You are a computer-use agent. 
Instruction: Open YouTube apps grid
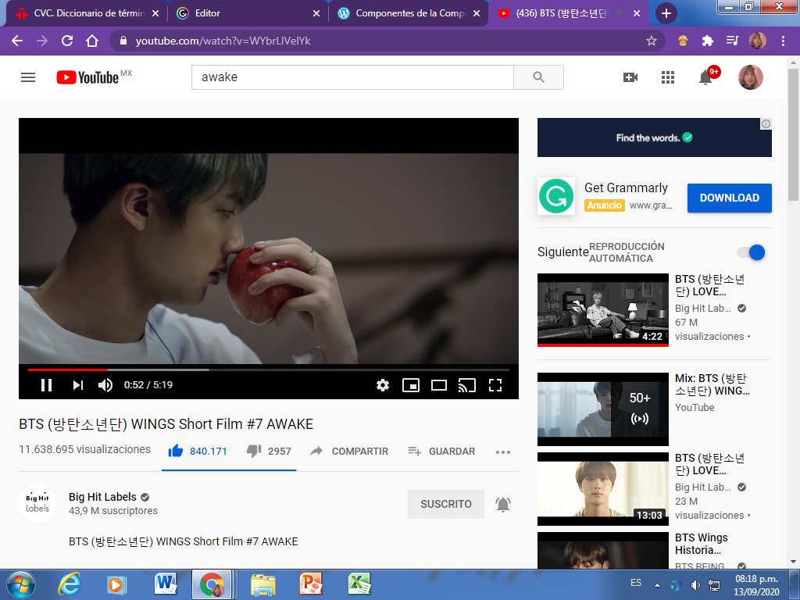(668, 77)
